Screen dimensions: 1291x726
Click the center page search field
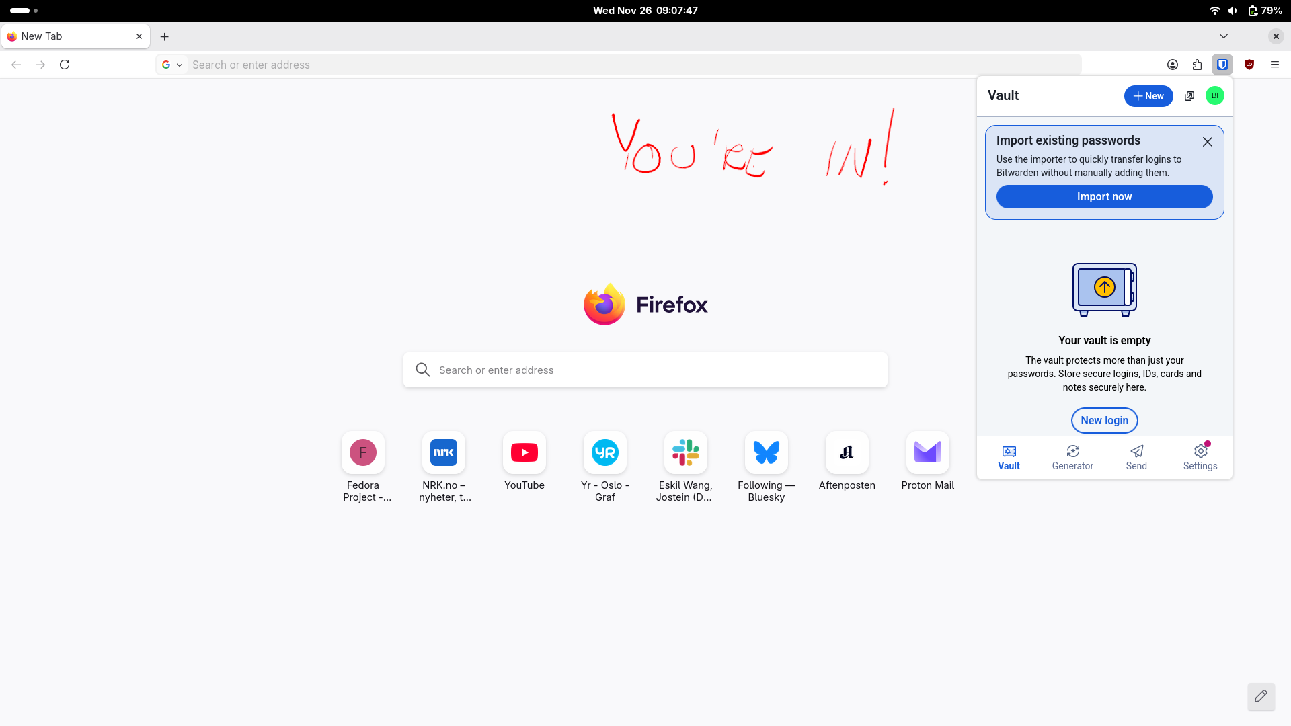(x=645, y=370)
